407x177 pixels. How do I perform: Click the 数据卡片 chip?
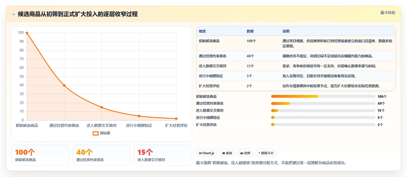pos(266,153)
